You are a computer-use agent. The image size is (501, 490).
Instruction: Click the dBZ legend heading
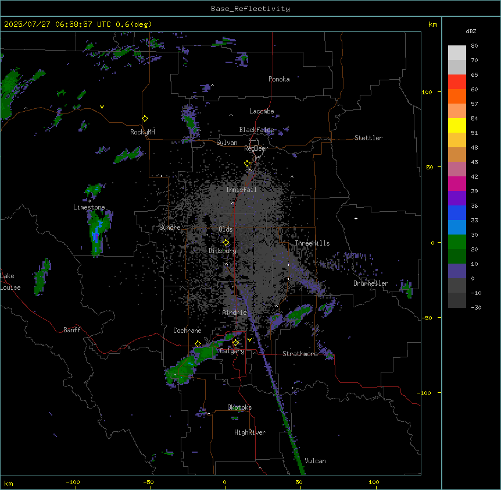click(x=471, y=31)
